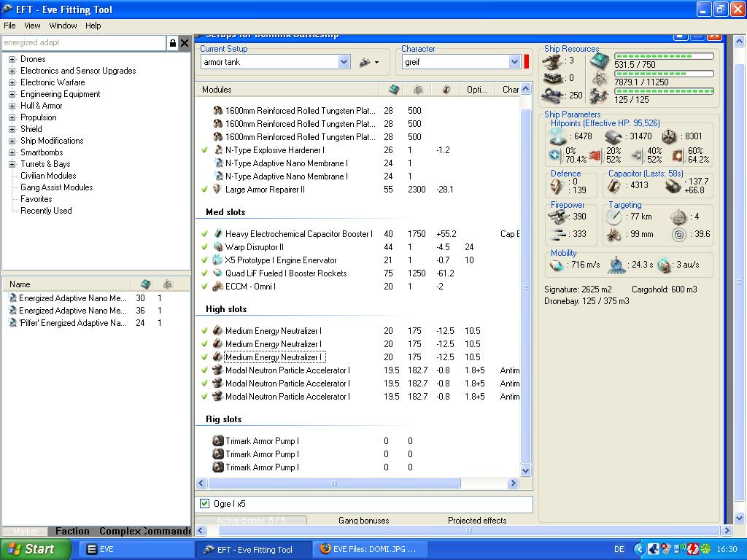The width and height of the screenshot is (747, 560).
Task: Switch to the Faction tab
Action: pos(72,531)
